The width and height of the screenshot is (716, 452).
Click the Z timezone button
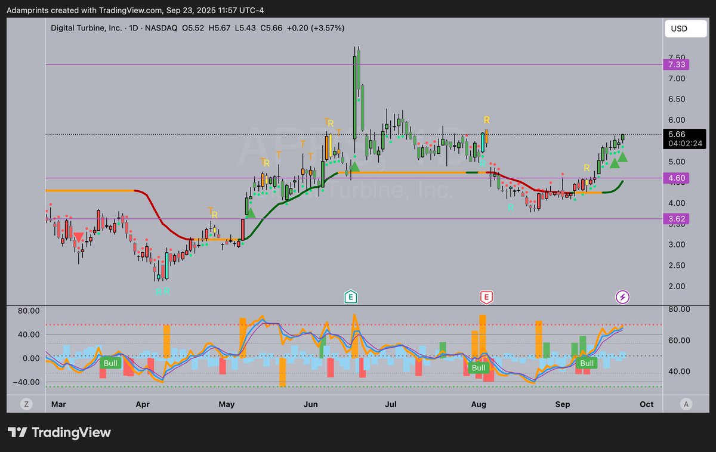point(26,404)
